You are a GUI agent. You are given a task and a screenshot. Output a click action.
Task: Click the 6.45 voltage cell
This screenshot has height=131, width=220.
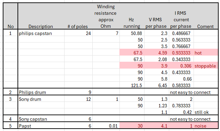157,85
